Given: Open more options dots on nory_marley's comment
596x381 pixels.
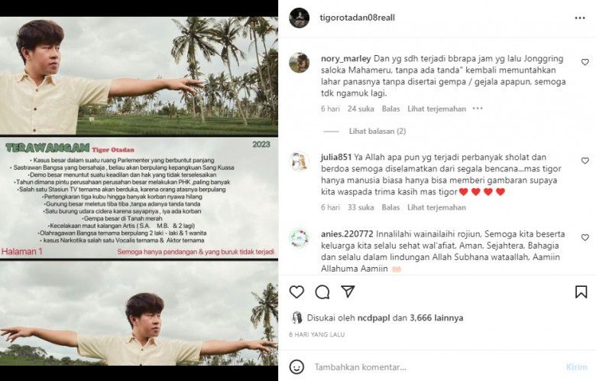Looking at the screenshot, I should click(478, 109).
